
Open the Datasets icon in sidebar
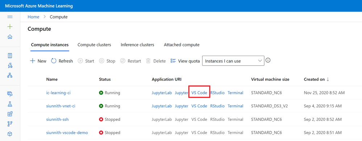(x=10, y=94)
